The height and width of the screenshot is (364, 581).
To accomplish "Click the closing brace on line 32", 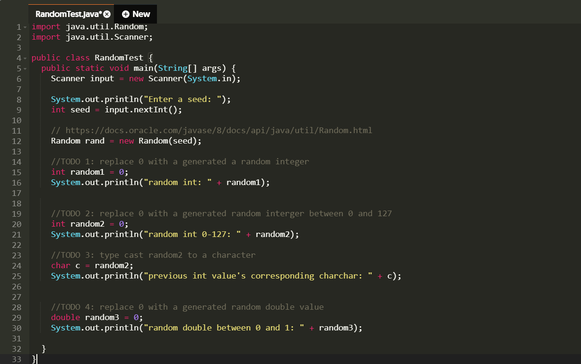I will [x=44, y=349].
